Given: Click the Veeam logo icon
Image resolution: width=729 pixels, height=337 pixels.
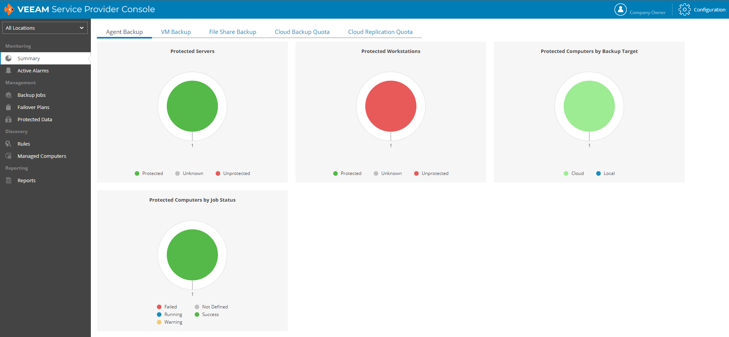Looking at the screenshot, I should (x=9, y=9).
